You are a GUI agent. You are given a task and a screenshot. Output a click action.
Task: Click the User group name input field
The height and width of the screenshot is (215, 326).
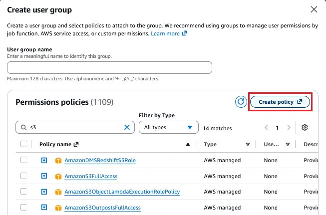point(109,67)
